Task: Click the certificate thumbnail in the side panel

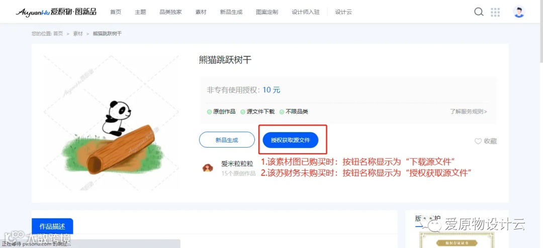Action: 457,240
